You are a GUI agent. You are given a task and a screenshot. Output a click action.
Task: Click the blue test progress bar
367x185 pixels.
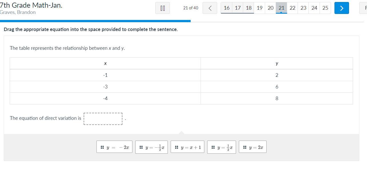pos(95,21)
